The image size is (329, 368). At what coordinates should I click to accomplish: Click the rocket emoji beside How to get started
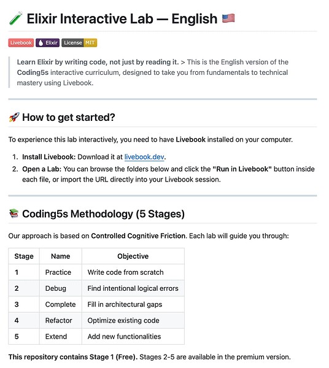tap(14, 117)
